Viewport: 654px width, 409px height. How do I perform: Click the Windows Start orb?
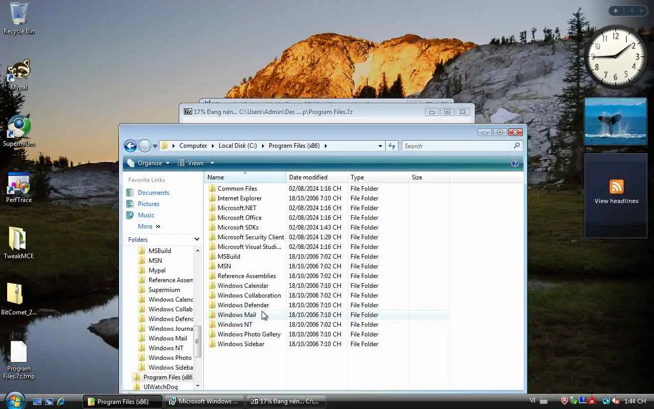tap(14, 400)
